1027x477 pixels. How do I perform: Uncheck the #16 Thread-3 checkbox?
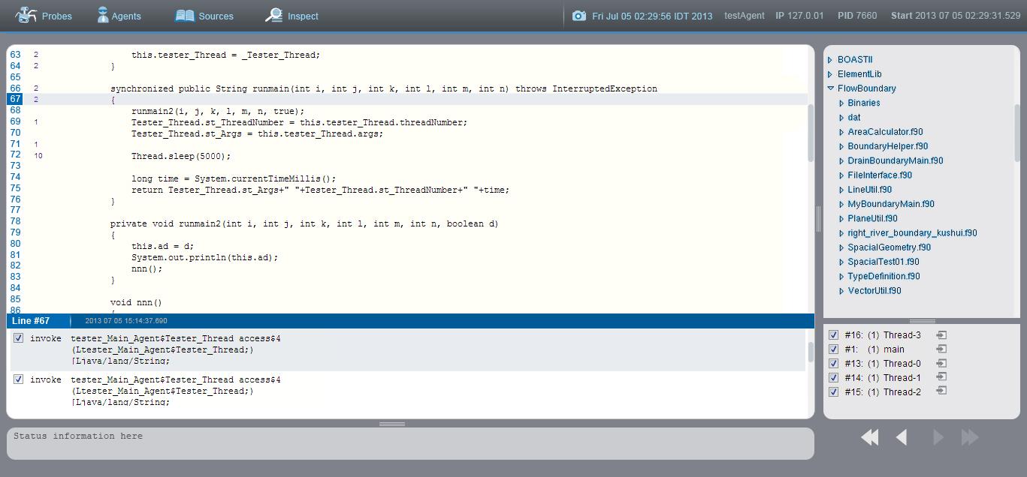(833, 335)
